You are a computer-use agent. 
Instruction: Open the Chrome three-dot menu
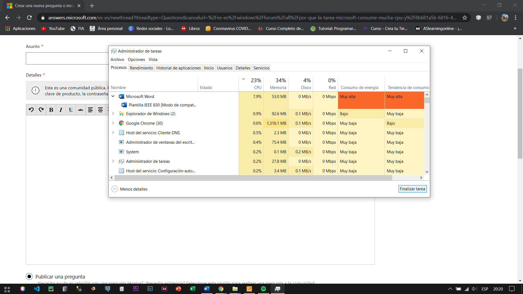pos(515,18)
